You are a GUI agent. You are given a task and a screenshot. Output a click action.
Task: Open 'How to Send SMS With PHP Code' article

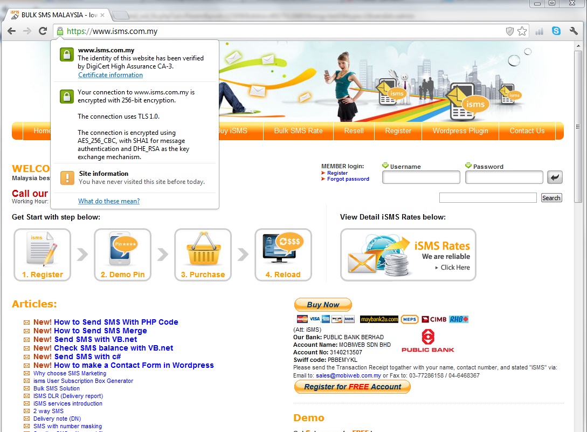tap(116, 322)
